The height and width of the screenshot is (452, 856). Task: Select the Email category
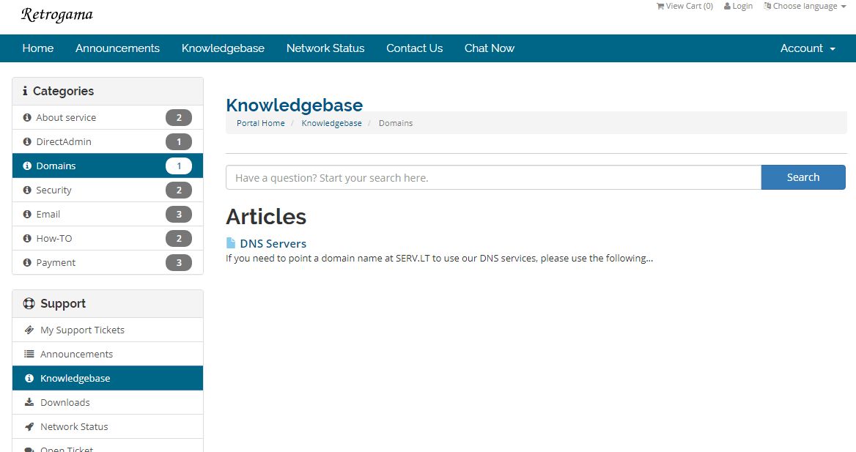click(x=108, y=214)
